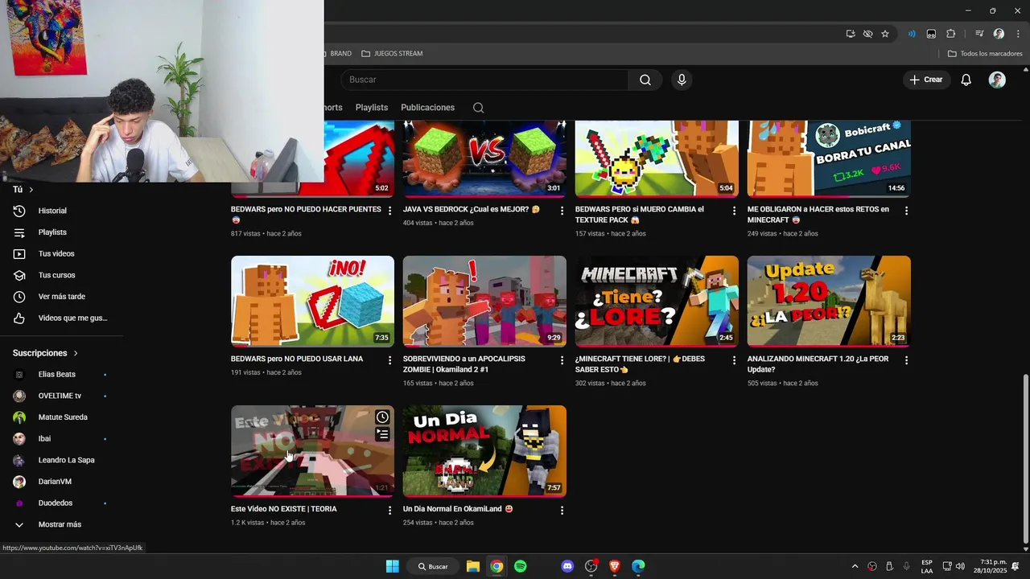
Task: Open Windows Start menu
Action: [x=392, y=566]
